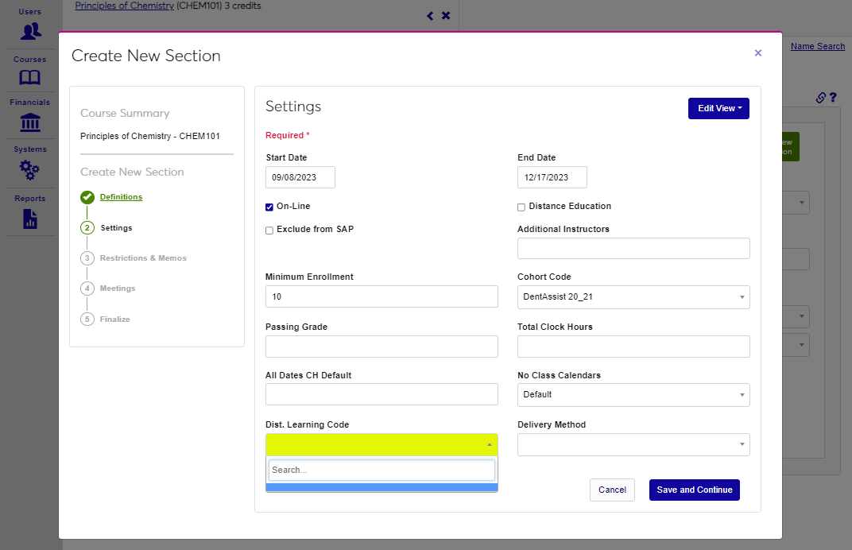
Task: Click the green Definitions checkmark step icon
Action: pos(87,197)
